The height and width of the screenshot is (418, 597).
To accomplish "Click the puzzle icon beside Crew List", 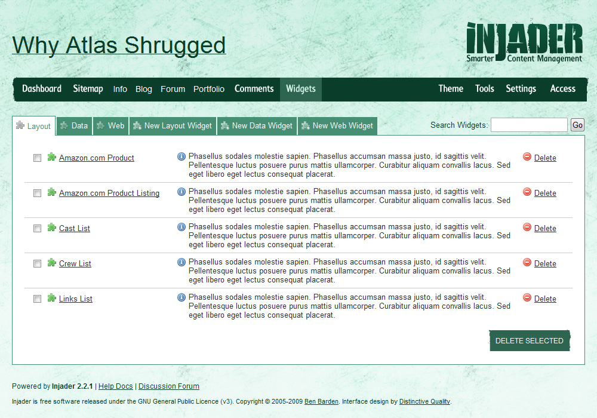I will click(52, 263).
